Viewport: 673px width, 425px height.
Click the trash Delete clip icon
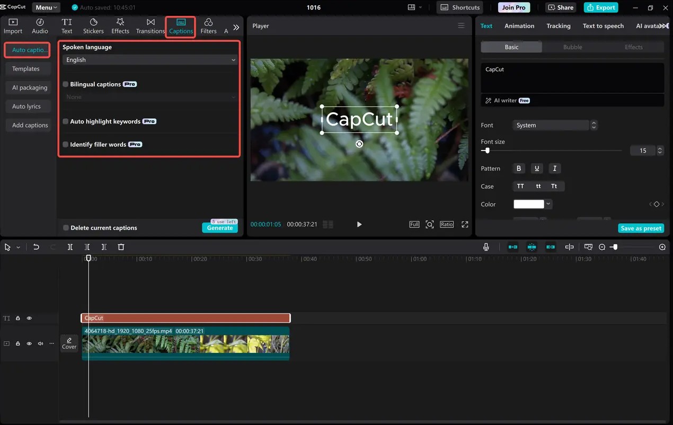(121, 247)
